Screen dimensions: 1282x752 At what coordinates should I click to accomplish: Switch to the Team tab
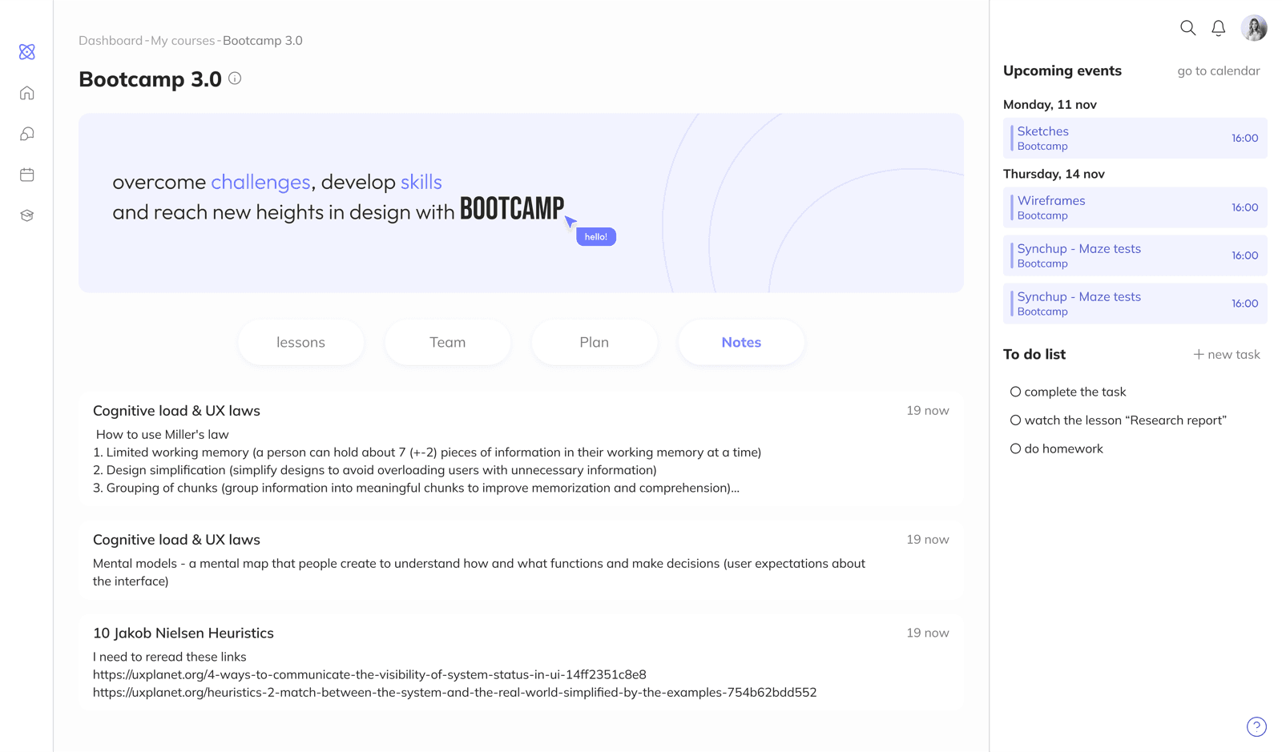click(447, 342)
